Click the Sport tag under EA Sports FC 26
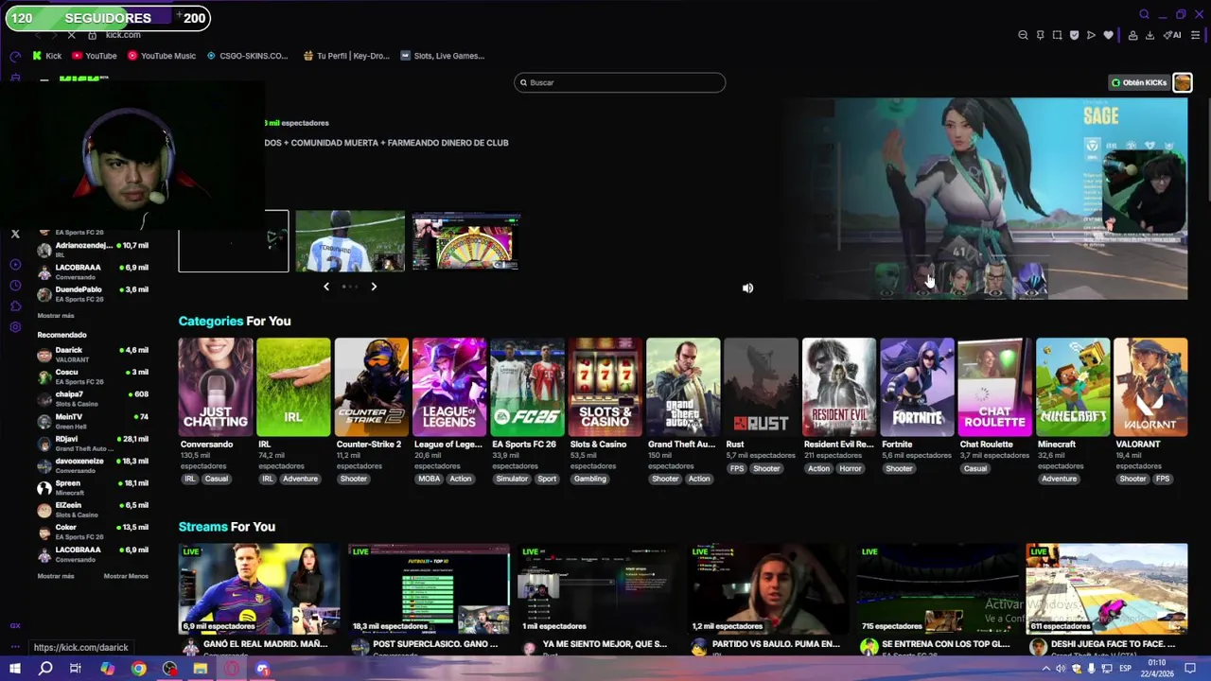The image size is (1211, 681). [547, 479]
